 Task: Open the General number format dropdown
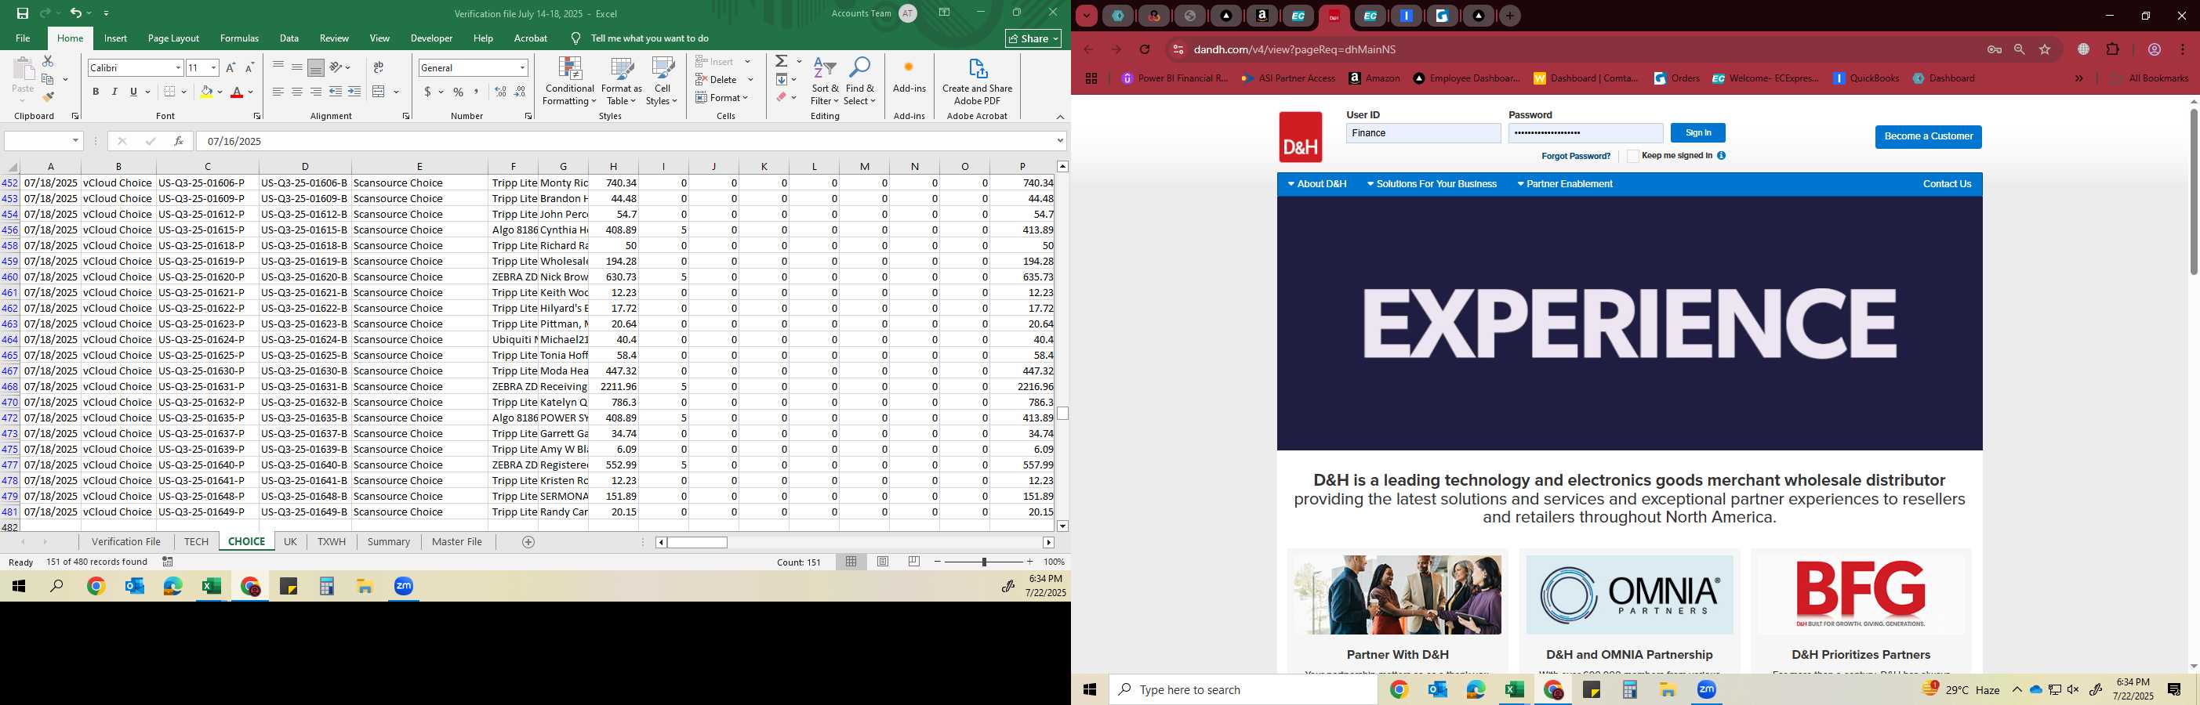coord(523,67)
